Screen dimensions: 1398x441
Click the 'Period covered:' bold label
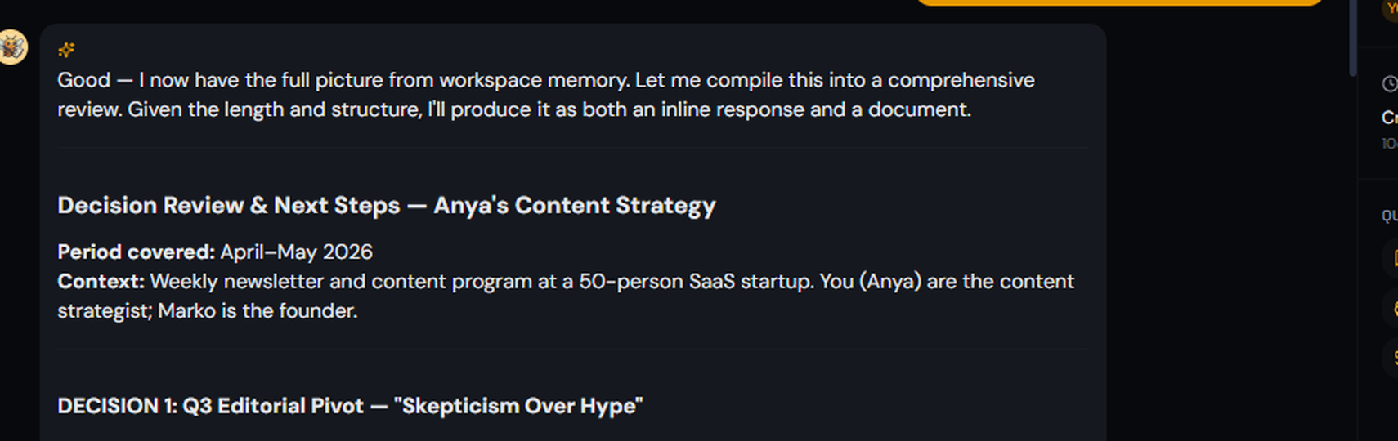point(136,252)
